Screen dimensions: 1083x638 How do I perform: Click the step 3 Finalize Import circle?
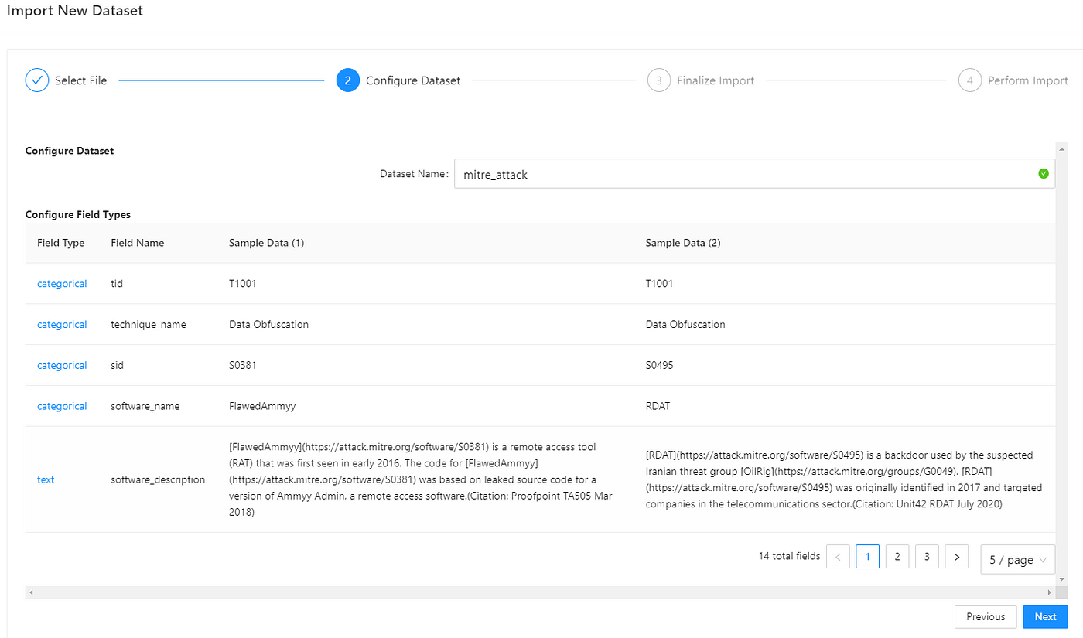click(x=658, y=80)
